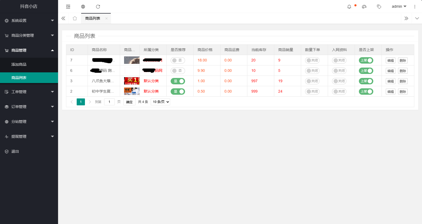Select page 1 in pagination
The width and height of the screenshot is (422, 224).
tap(81, 102)
